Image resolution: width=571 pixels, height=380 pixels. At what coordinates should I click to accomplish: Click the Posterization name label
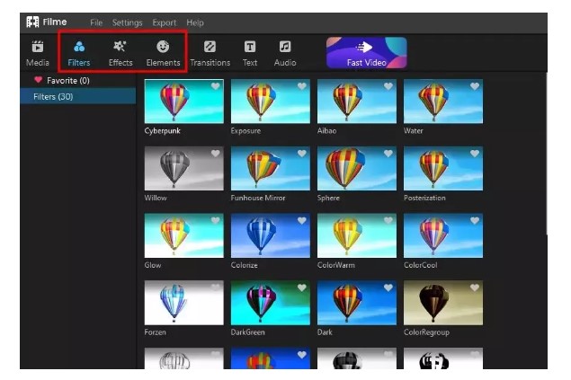(424, 198)
